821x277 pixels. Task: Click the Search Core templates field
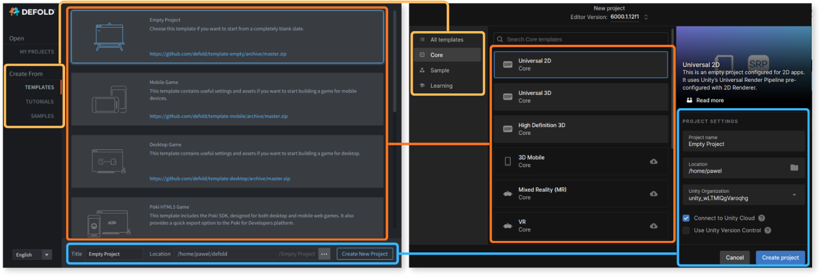580,39
